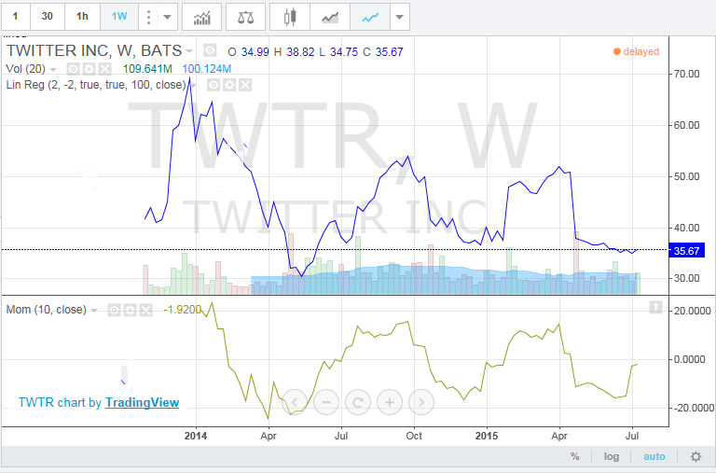Click the 2015 date axis label
The height and width of the screenshot is (473, 716).
click(x=487, y=436)
